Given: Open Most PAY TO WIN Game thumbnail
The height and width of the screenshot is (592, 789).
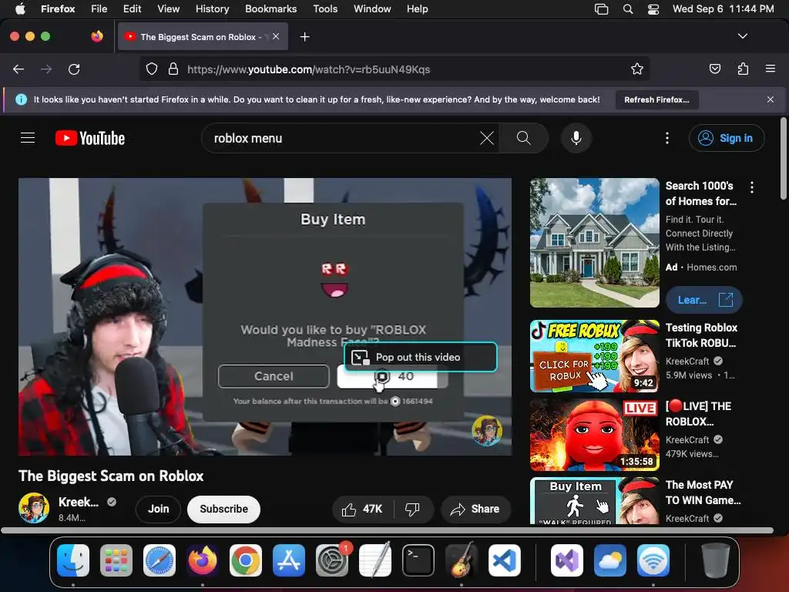Looking at the screenshot, I should click(x=594, y=501).
